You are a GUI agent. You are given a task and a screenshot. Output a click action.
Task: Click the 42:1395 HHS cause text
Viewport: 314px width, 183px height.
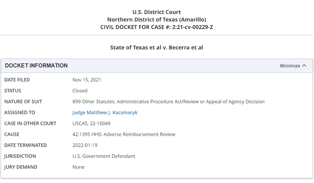(124, 134)
